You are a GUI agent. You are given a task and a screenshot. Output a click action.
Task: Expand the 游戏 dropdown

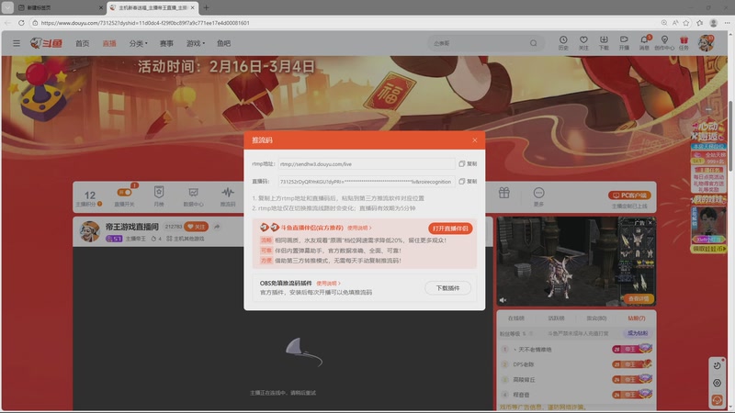(196, 43)
